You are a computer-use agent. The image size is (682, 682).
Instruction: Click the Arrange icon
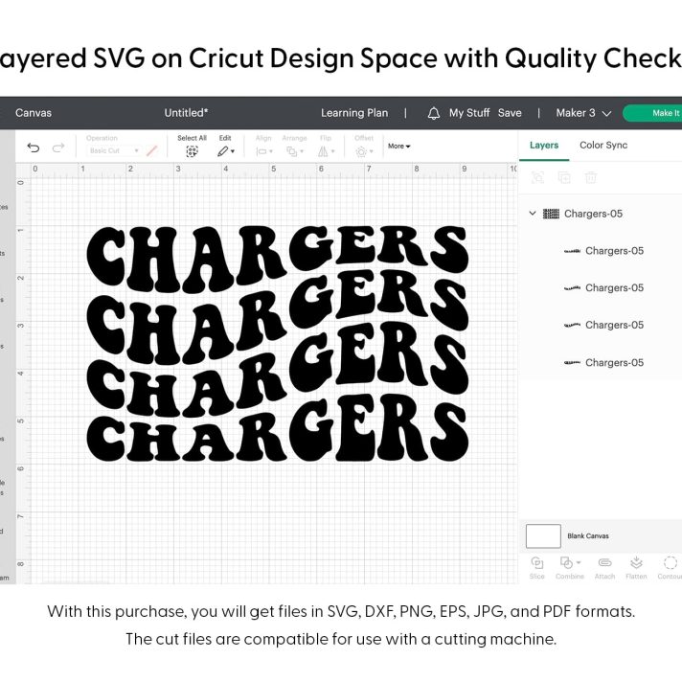click(292, 151)
